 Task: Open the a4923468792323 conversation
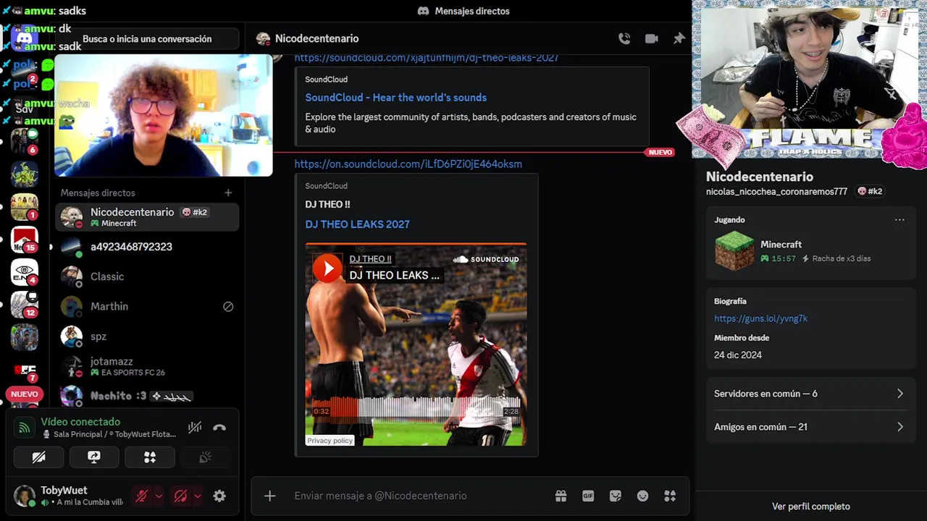[x=147, y=247]
